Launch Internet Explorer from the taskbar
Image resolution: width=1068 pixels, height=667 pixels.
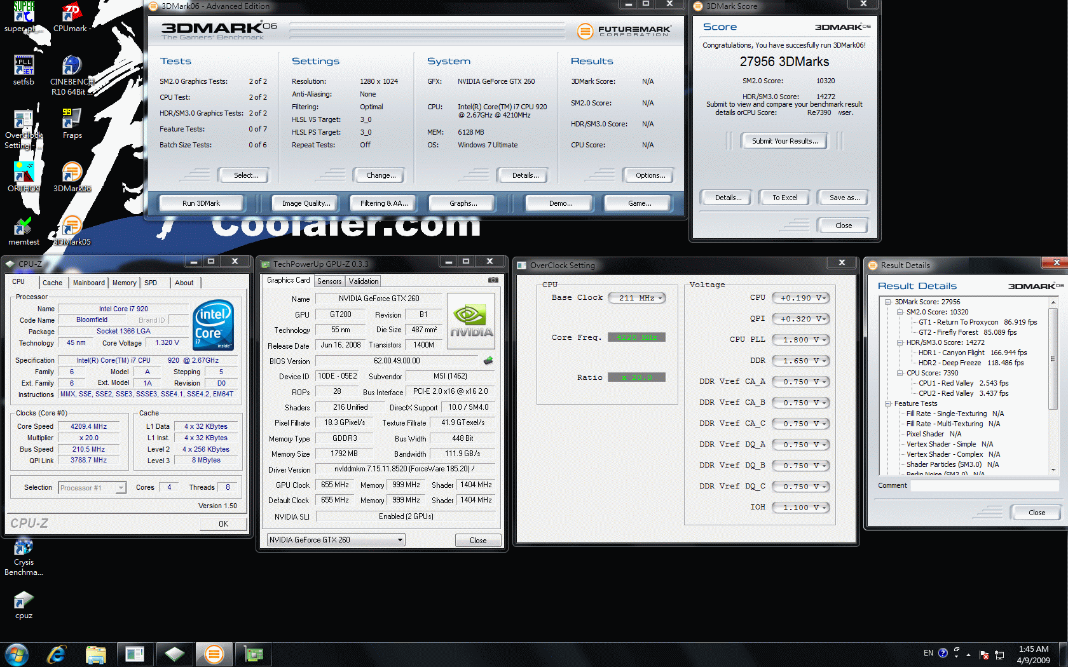(x=57, y=654)
